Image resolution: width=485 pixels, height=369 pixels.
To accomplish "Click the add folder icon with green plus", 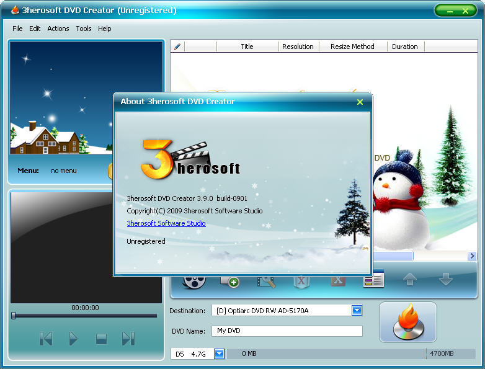I will pos(230,281).
